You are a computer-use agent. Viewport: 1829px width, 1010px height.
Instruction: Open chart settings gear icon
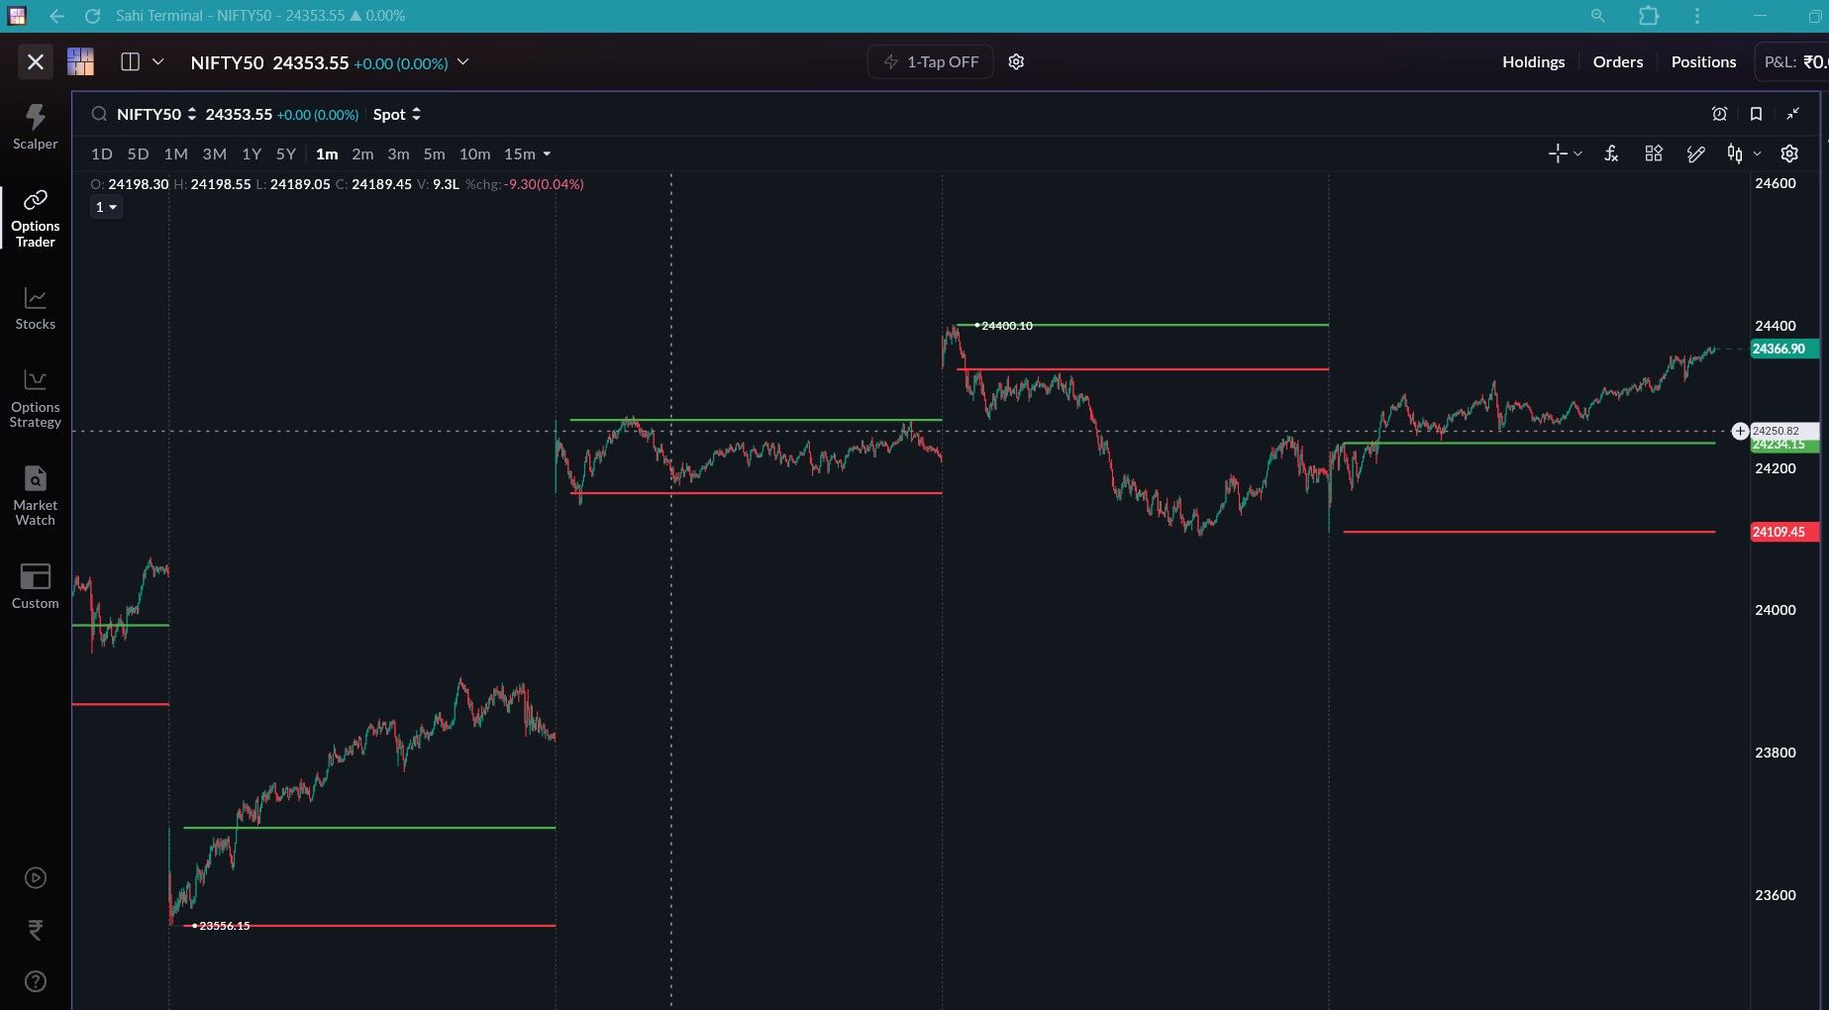point(1788,153)
